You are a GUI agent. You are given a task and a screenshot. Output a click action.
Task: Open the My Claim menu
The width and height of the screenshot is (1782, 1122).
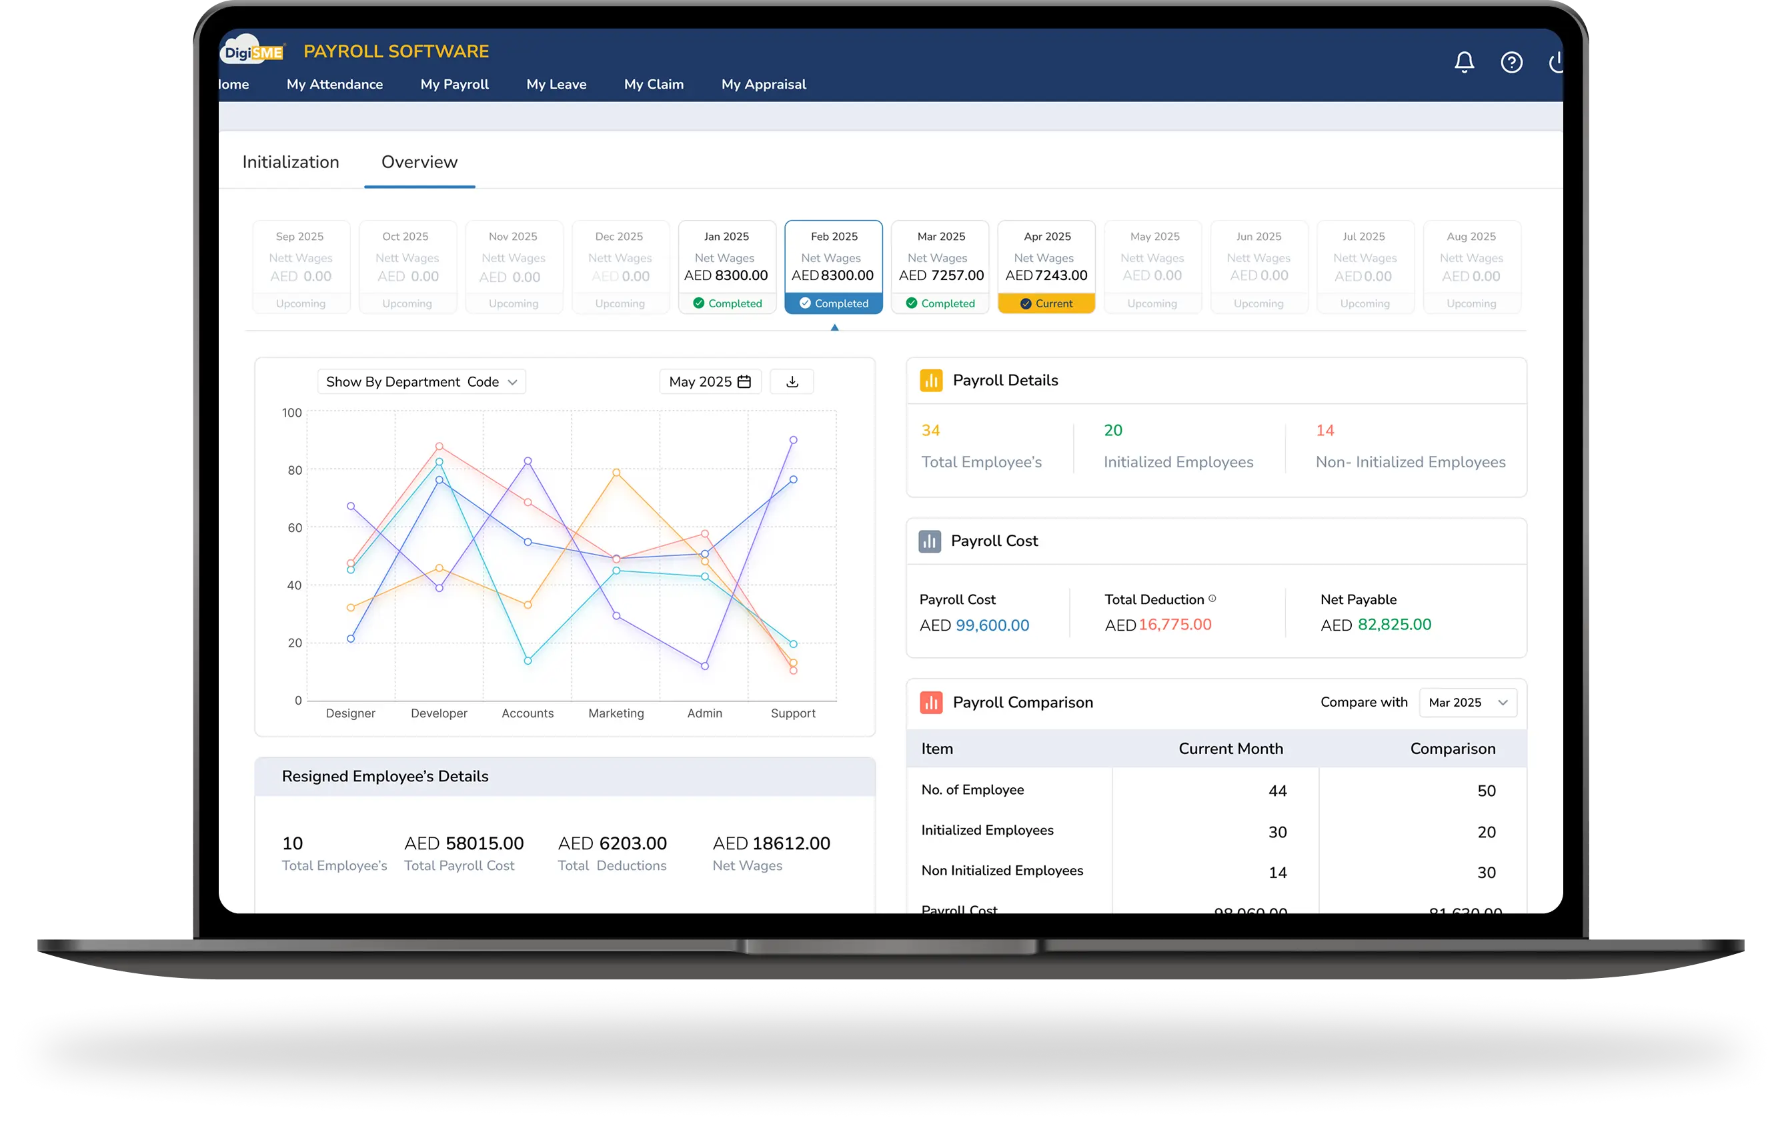[654, 84]
